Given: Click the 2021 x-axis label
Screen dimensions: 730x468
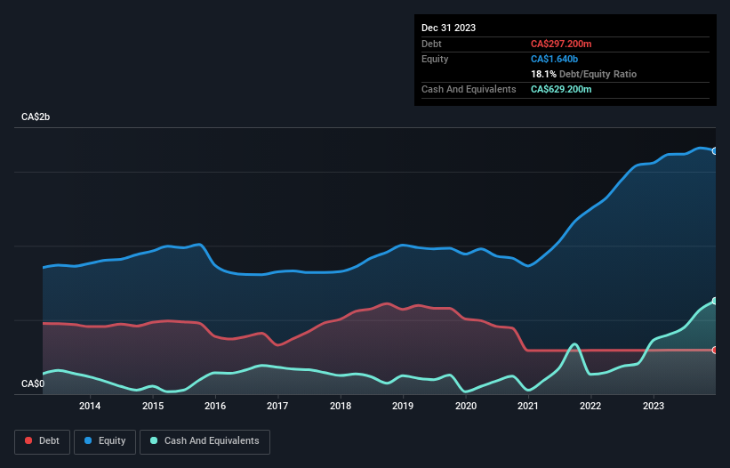Looking at the screenshot, I should (528, 406).
